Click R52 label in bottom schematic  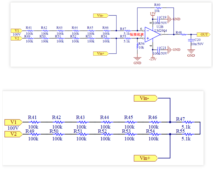[102, 131]
